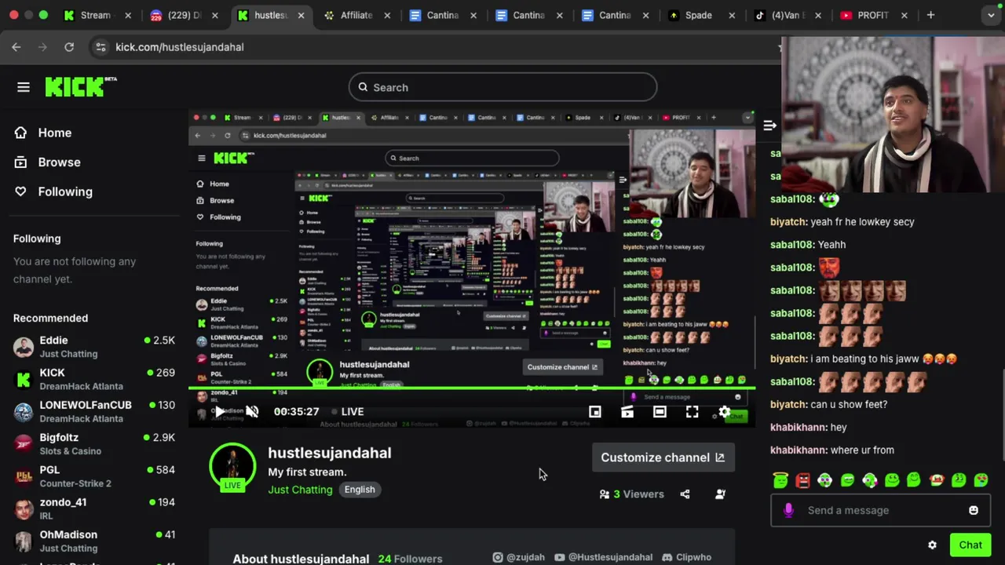Click the Instagram @zujdah link

(x=518, y=557)
